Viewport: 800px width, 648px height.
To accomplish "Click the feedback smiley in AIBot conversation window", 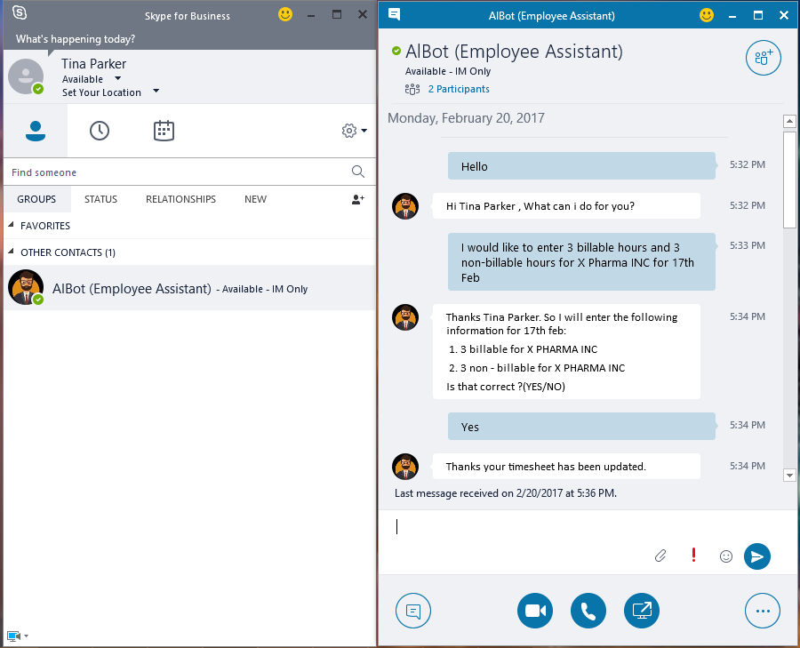I will (707, 15).
